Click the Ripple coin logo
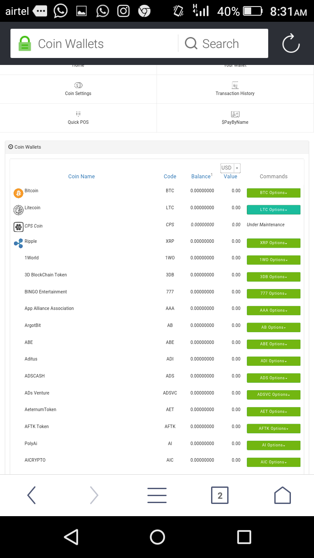Screen dimensions: 314x558 [x=18, y=243]
